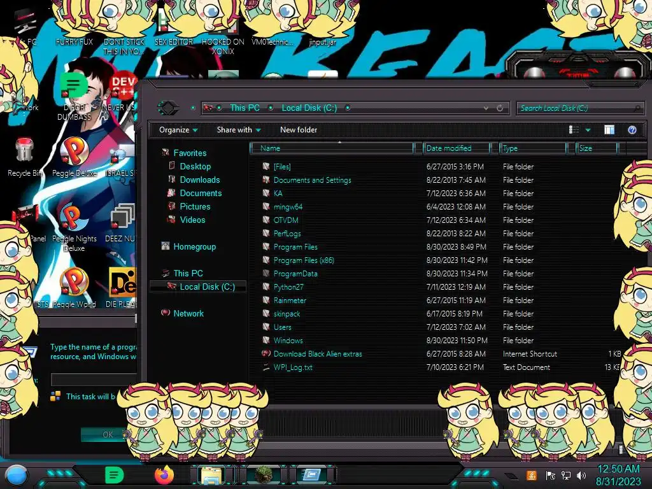Screen dimensions: 652x489
Task: Click Local Disk (C:) breadcrumb in address bar
Action: point(309,108)
